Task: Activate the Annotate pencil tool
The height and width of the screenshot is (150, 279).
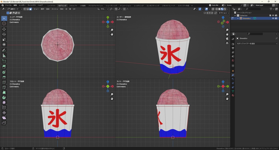Action: (4, 50)
